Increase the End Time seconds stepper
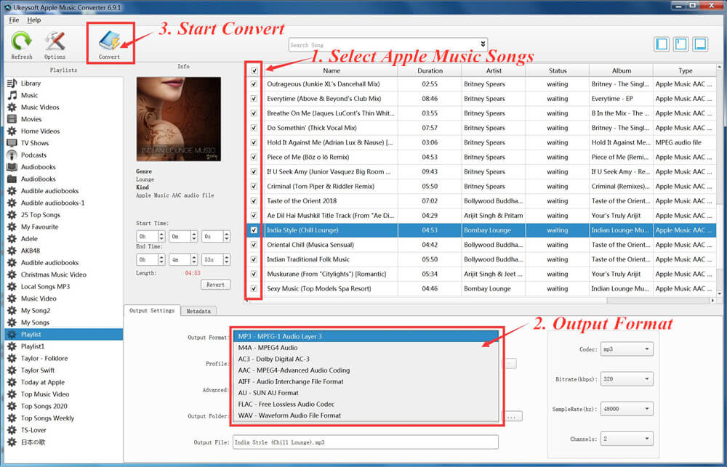The width and height of the screenshot is (727, 467). click(226, 257)
